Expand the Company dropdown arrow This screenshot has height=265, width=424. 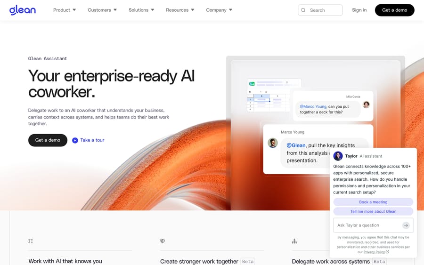tap(231, 10)
